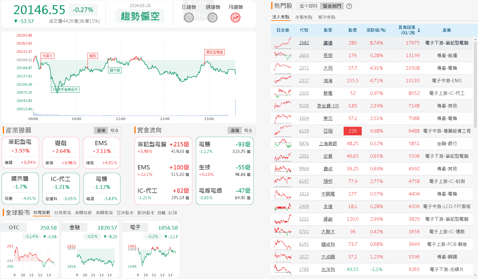Open the daily trend sparkline for 鴻海
The width and height of the screenshot is (478, 279).
click(x=283, y=81)
